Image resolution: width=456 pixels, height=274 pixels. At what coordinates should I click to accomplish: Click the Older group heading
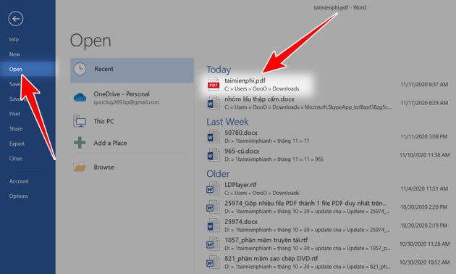click(x=218, y=174)
